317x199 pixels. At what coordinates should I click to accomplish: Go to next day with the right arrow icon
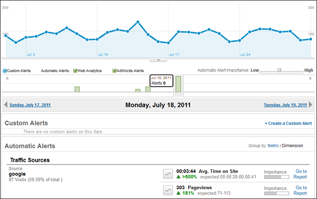click(311, 105)
